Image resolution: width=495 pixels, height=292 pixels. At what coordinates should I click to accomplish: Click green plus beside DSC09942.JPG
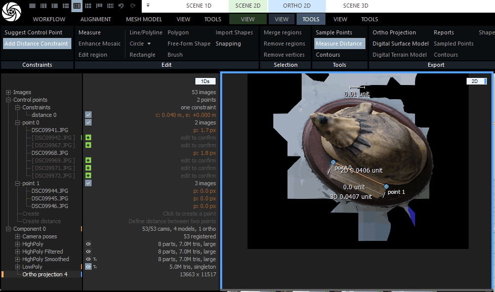click(88, 138)
